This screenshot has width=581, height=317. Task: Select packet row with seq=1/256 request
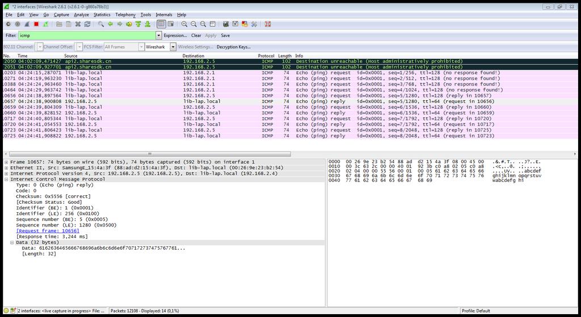click(290, 73)
